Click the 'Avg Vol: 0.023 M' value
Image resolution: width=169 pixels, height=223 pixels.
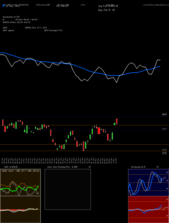click(x=108, y=6)
